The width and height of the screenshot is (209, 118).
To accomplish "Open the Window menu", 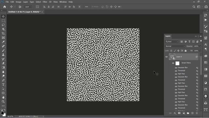I will pos(63,2).
